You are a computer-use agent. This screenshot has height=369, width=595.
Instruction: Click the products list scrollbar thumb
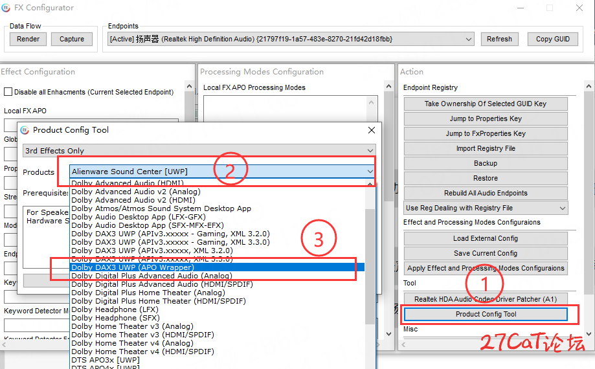click(x=370, y=267)
